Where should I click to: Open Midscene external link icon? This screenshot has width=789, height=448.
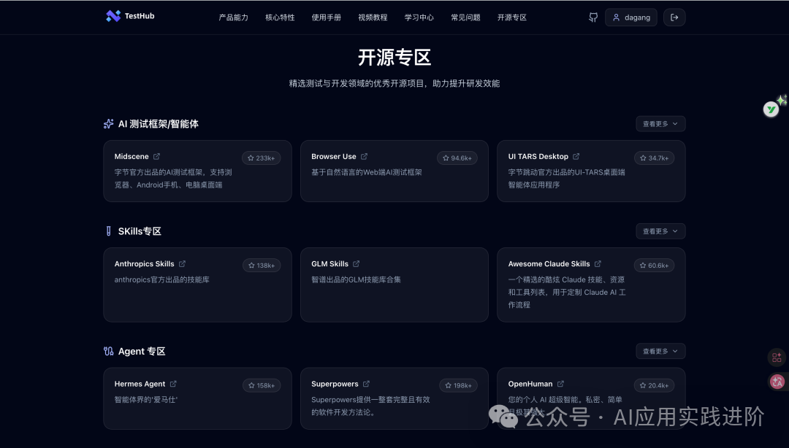156,156
